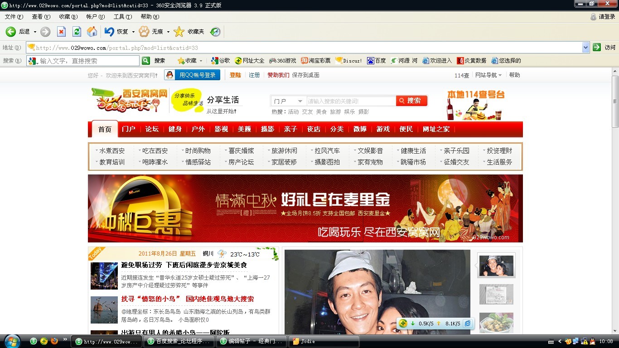Focus the URL address bar
The width and height of the screenshot is (619, 348).
(308, 48)
